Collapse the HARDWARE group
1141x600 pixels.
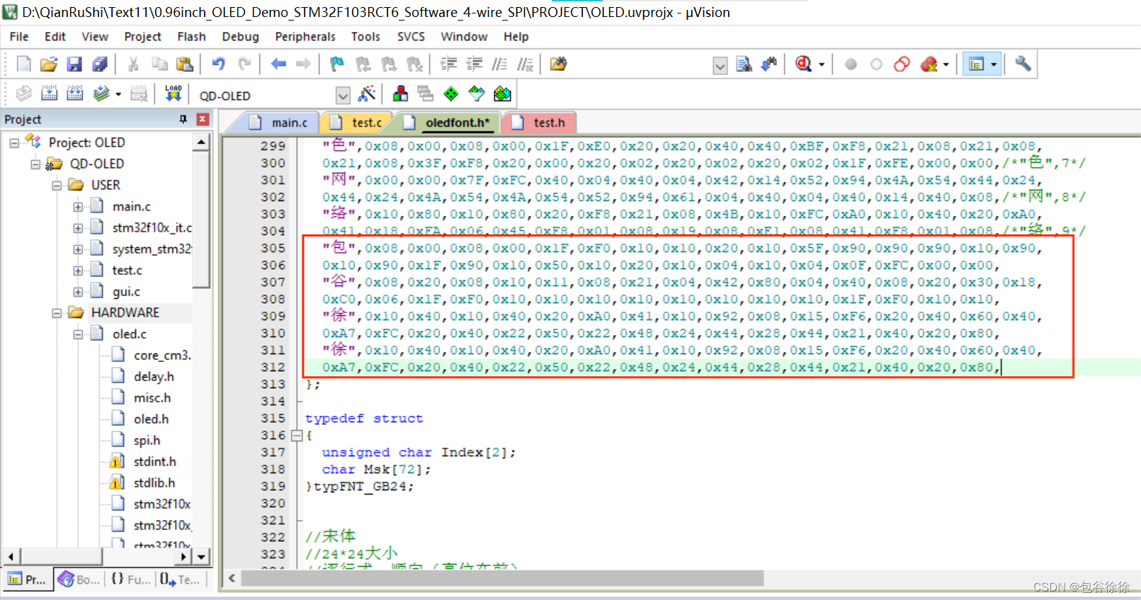click(x=57, y=313)
